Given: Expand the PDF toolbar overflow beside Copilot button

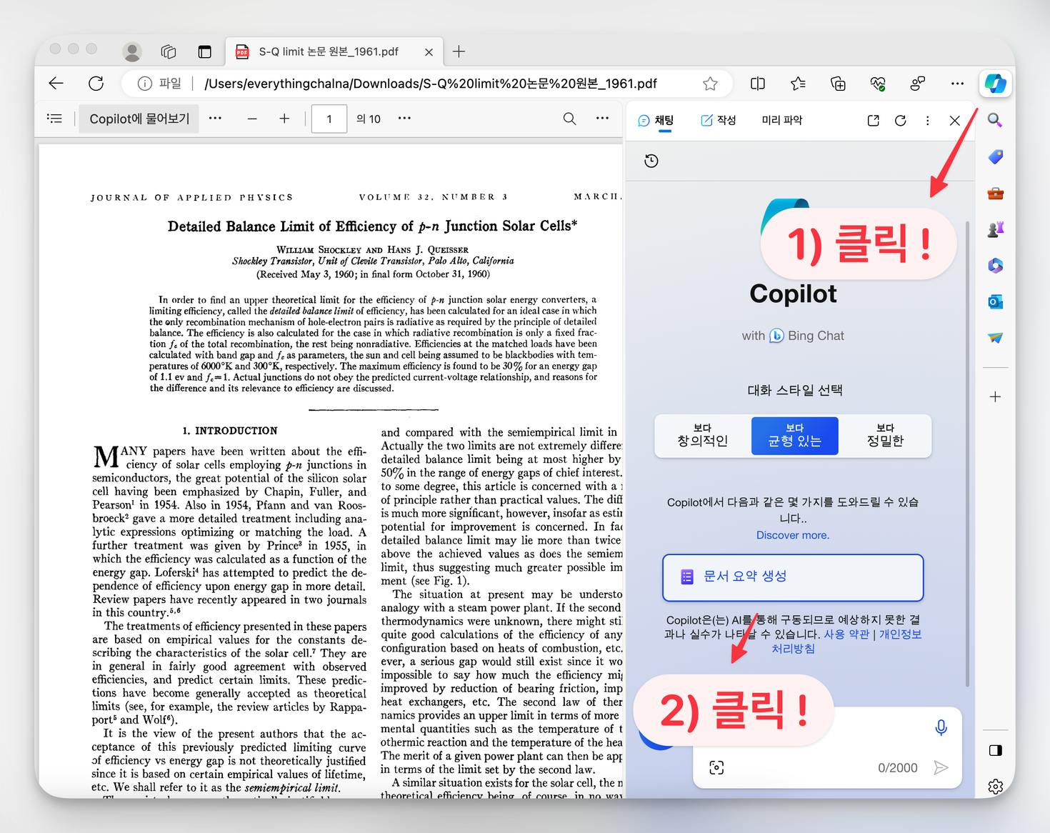Looking at the screenshot, I should coord(215,119).
